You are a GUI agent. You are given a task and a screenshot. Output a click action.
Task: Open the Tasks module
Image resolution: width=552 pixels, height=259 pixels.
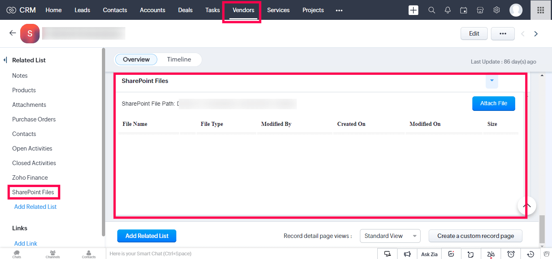click(x=213, y=10)
